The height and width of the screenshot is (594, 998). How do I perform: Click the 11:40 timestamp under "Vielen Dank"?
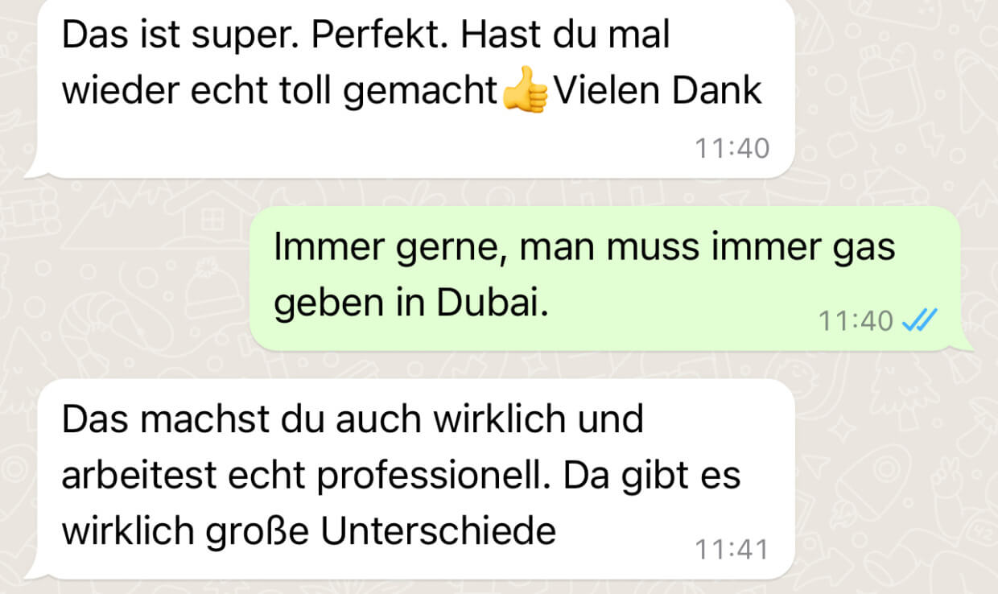[x=732, y=148]
